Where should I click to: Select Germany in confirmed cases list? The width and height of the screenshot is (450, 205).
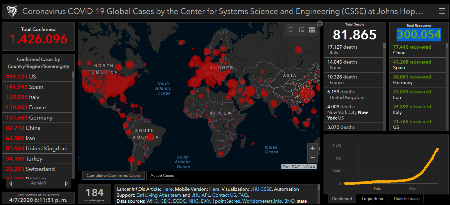[x=37, y=118]
